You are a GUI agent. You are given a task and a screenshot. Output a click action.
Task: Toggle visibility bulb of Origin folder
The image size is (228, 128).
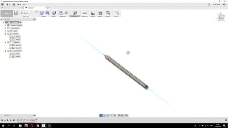(8, 31)
